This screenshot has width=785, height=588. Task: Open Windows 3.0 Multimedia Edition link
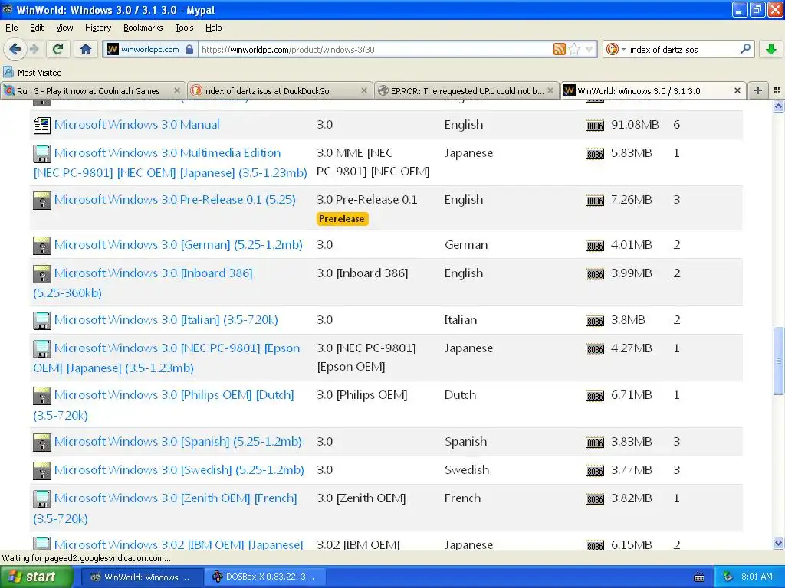click(169, 162)
